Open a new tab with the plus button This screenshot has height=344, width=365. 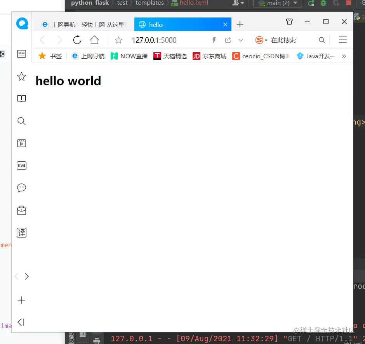[240, 24]
